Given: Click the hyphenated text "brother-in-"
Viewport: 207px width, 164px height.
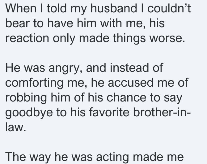Looking at the screenshot, I should point(162,112).
